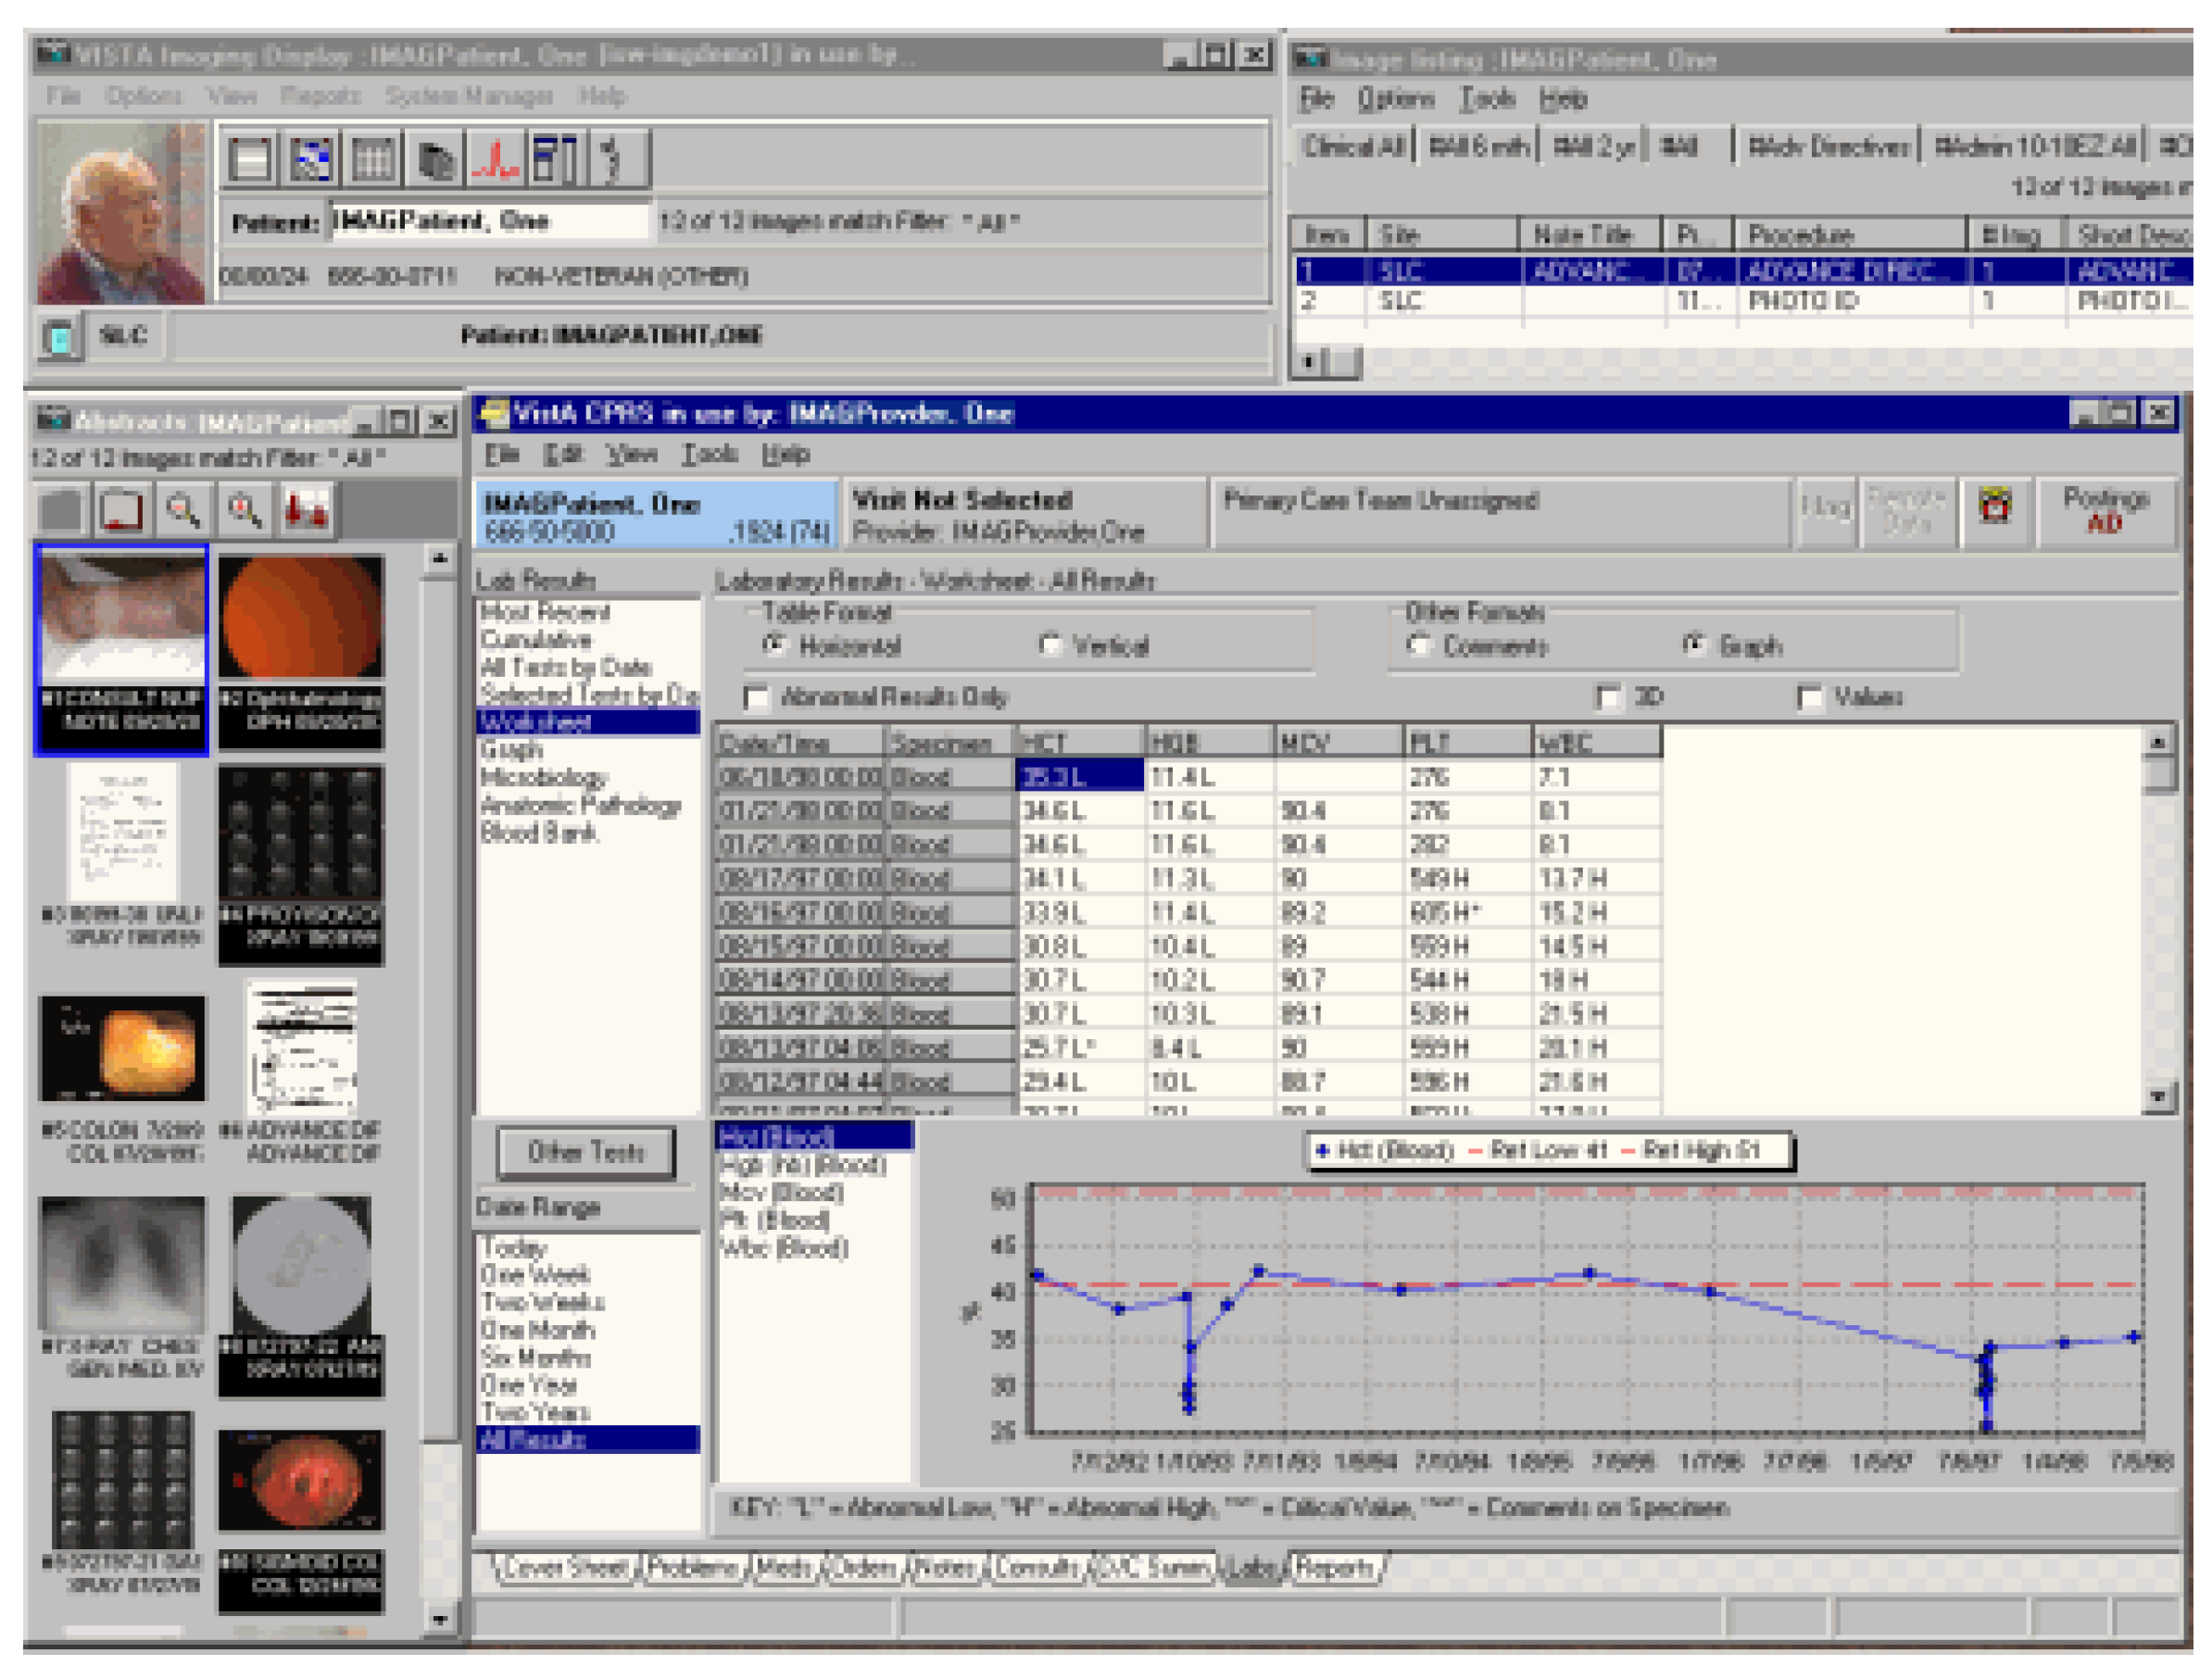Click the grid table toolbar icon
The image size is (2212, 1678).
pos(373,159)
